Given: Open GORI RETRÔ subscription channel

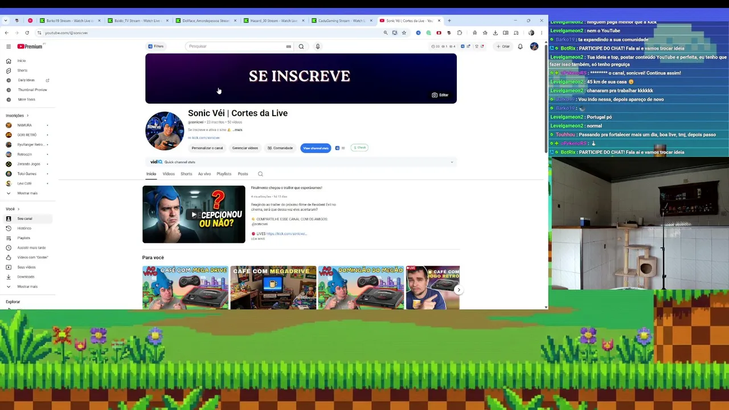Looking at the screenshot, I should coord(27,135).
